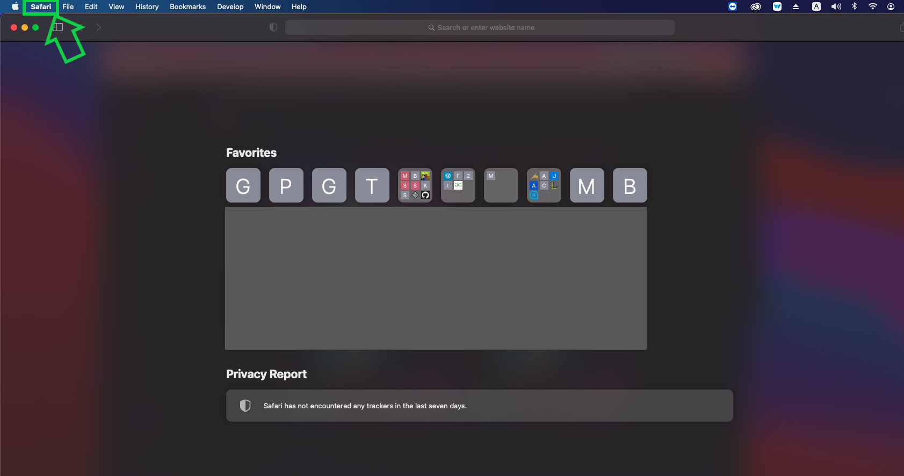Open the Bookmarks menu

tap(188, 6)
